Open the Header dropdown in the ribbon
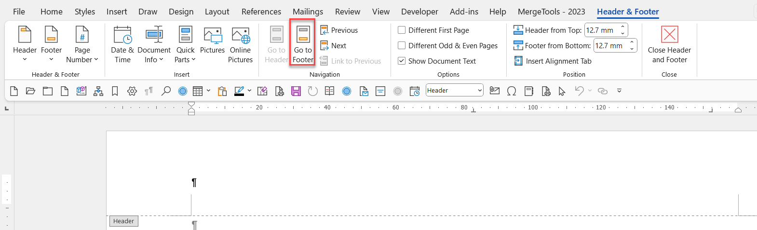The image size is (757, 230). (25, 45)
